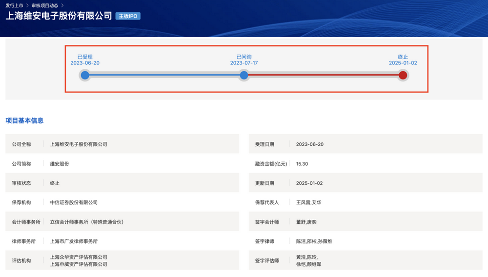Click sponsor representatives 王凤雷,艾华

coord(308,202)
